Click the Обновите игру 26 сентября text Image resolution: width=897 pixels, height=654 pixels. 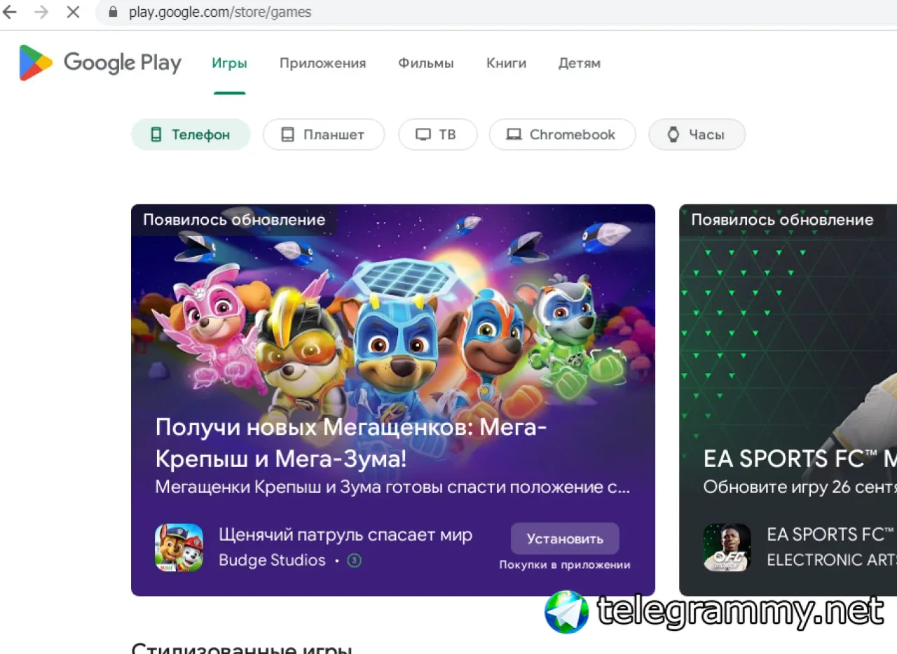coord(800,487)
